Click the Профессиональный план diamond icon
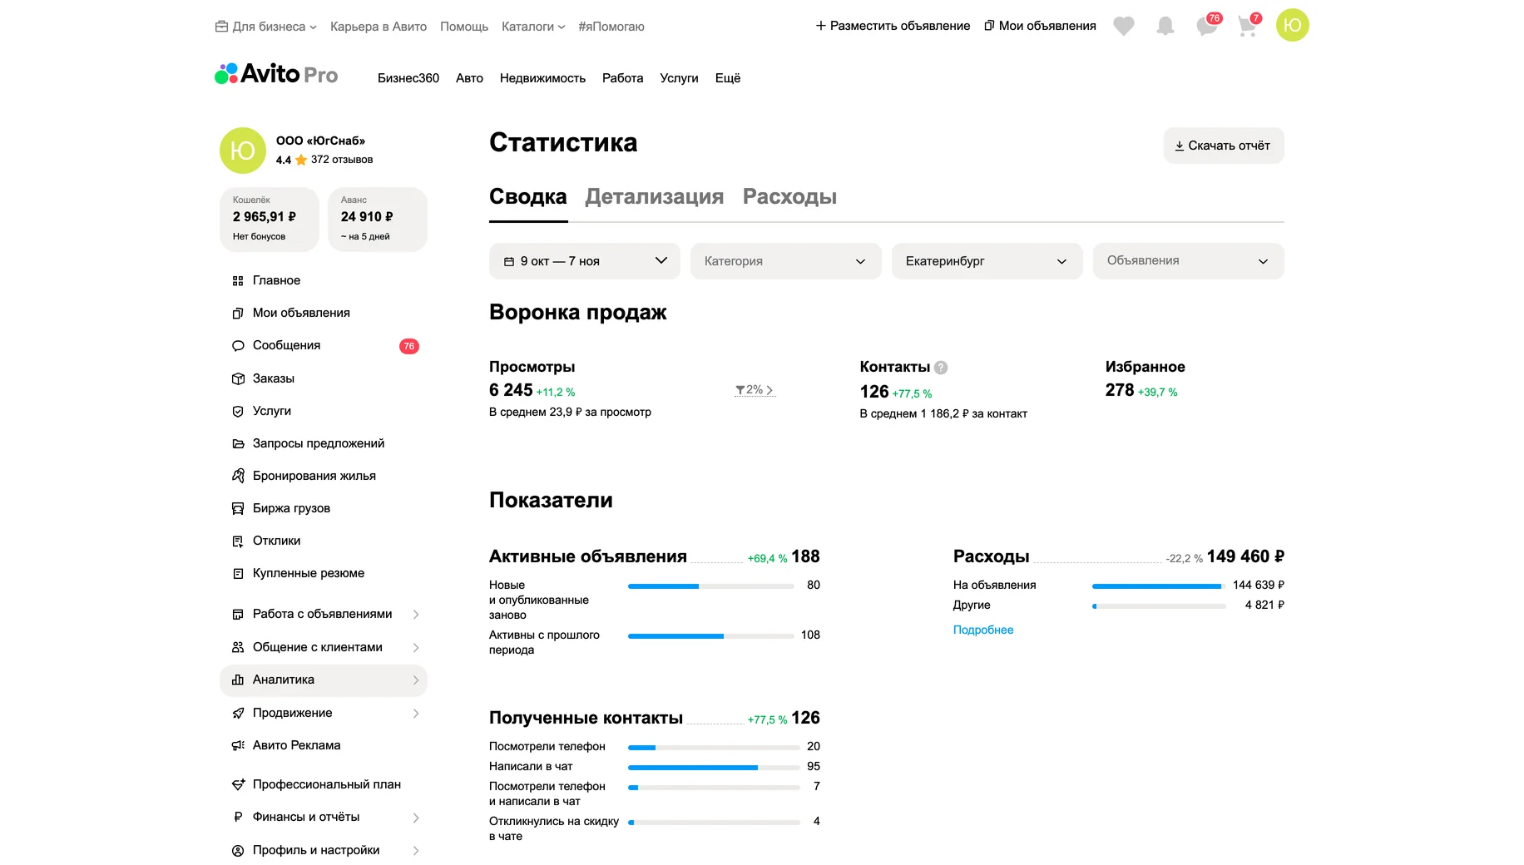The width and height of the screenshot is (1524, 865). tap(238, 784)
